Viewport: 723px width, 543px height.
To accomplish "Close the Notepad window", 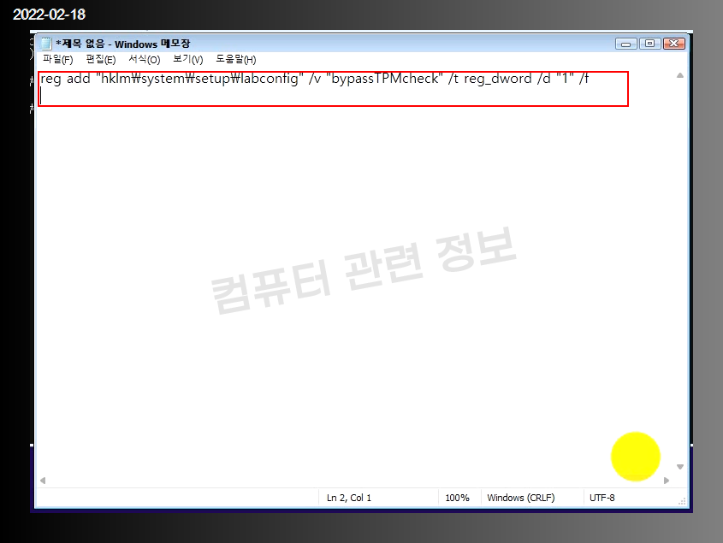I will [673, 44].
